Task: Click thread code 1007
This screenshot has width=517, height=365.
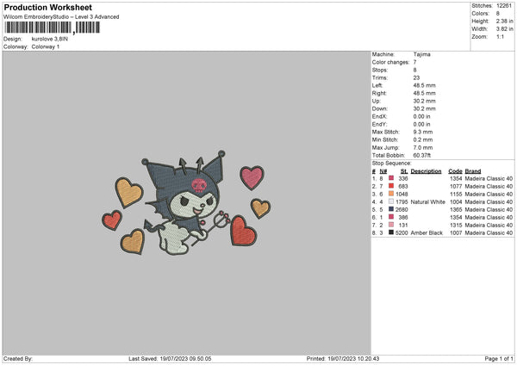Action: (x=456, y=233)
